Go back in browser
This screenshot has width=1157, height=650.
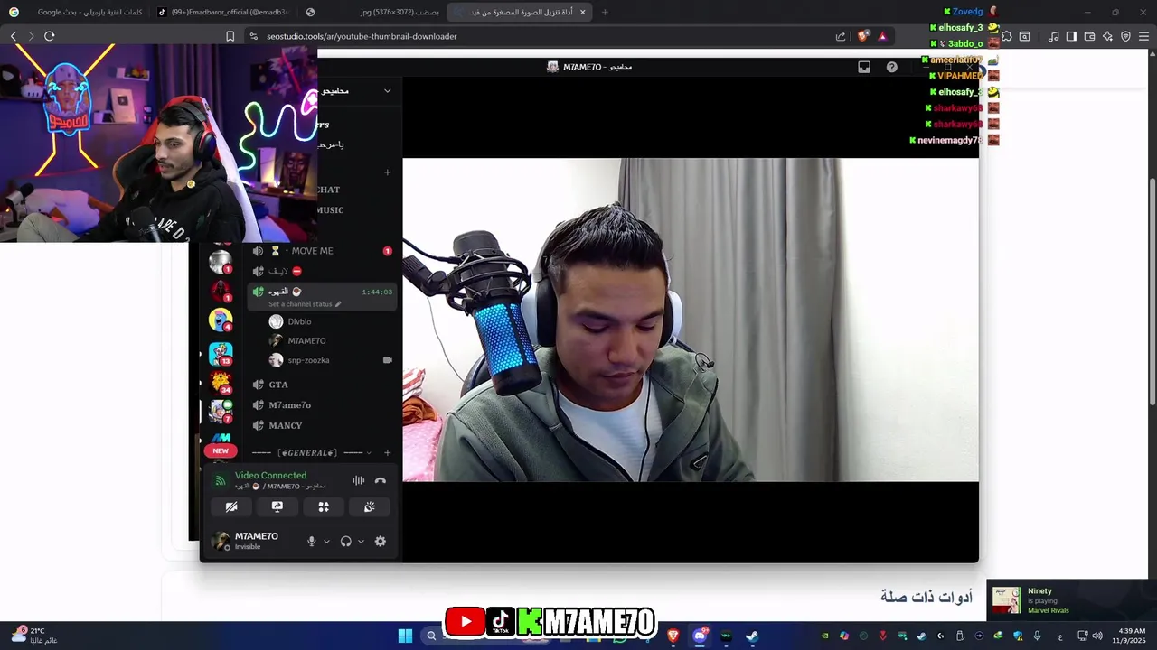point(14,36)
